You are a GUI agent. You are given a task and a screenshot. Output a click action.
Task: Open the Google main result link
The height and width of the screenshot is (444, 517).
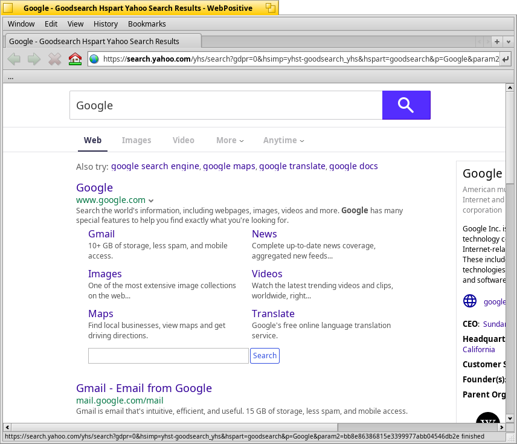(95, 187)
